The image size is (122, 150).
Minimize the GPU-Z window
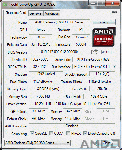pyautogui.click(x=93, y=3)
